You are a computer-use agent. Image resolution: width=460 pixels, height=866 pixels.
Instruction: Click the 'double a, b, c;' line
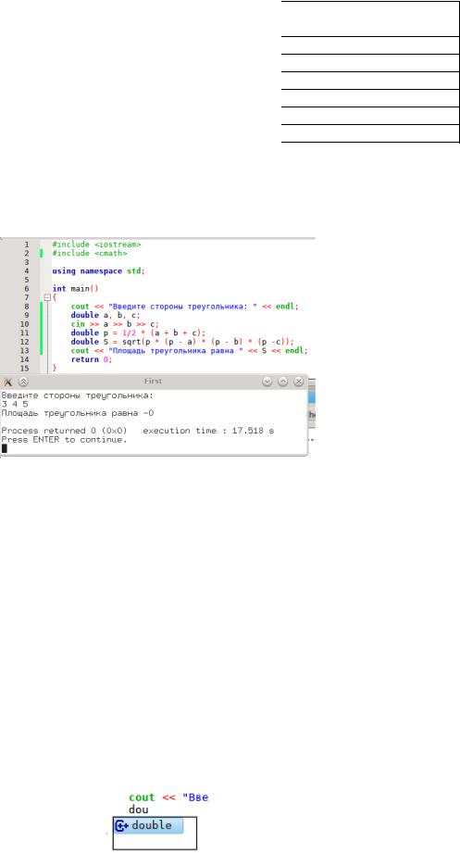click(x=106, y=315)
